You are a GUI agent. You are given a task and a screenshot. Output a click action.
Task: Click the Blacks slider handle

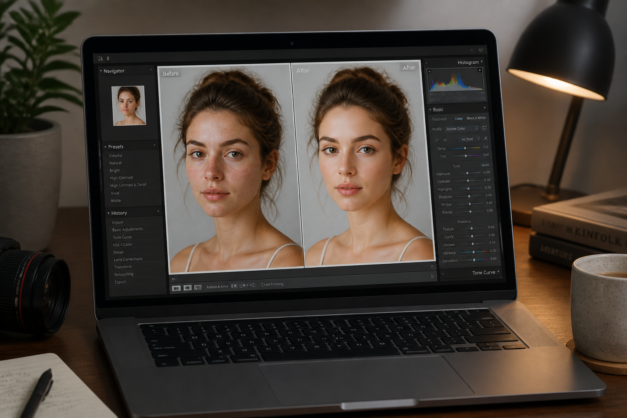click(470, 211)
